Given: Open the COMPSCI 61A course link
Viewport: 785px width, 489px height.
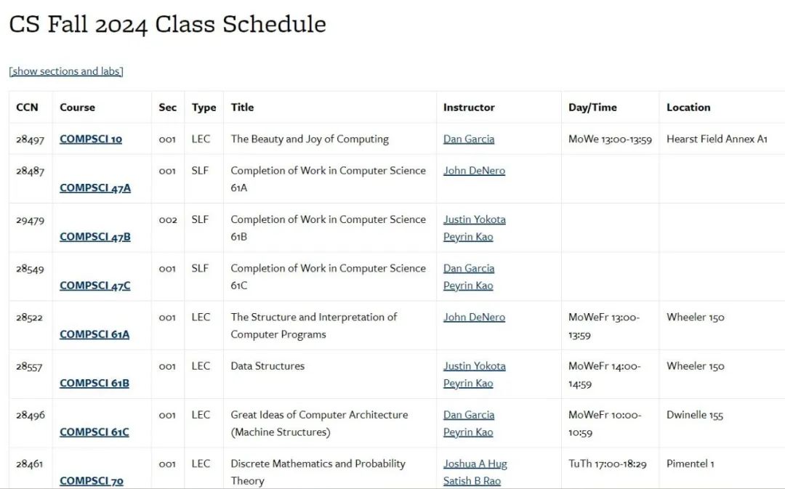Looking at the screenshot, I should (x=94, y=334).
